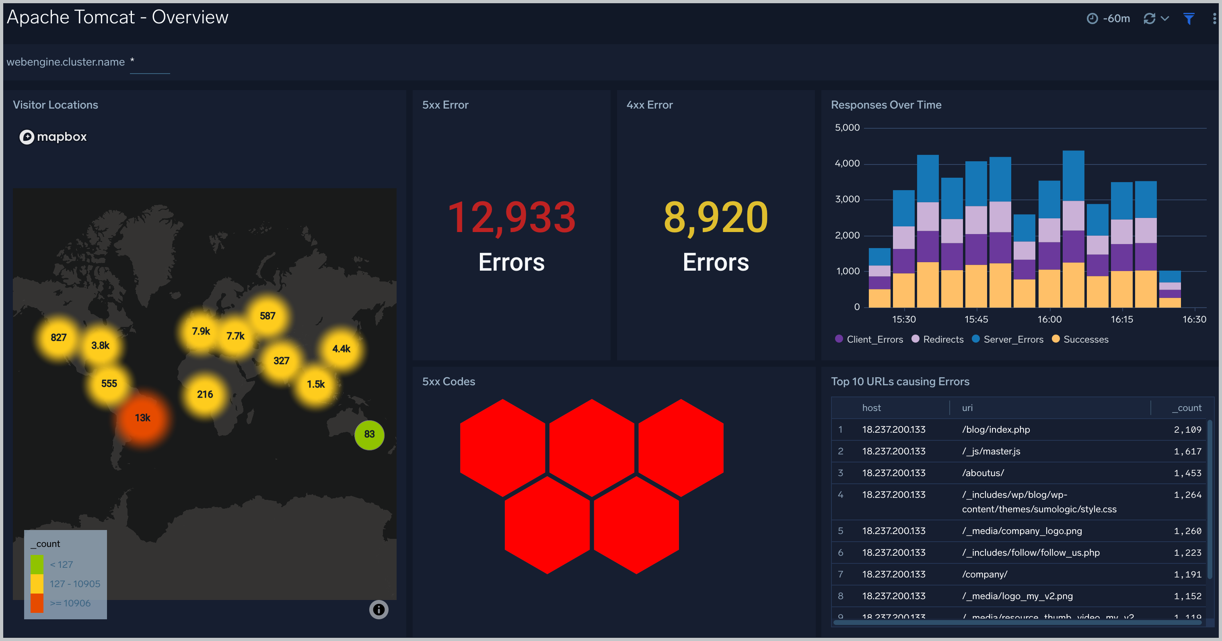Toggle Server_Errors series in chart legend

point(1008,339)
